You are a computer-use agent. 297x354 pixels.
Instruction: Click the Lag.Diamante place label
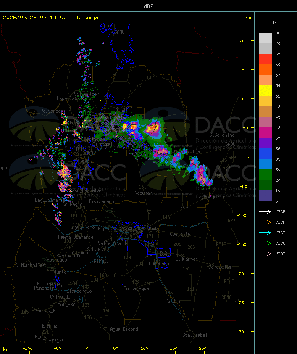pyautogui.click(x=50, y=200)
